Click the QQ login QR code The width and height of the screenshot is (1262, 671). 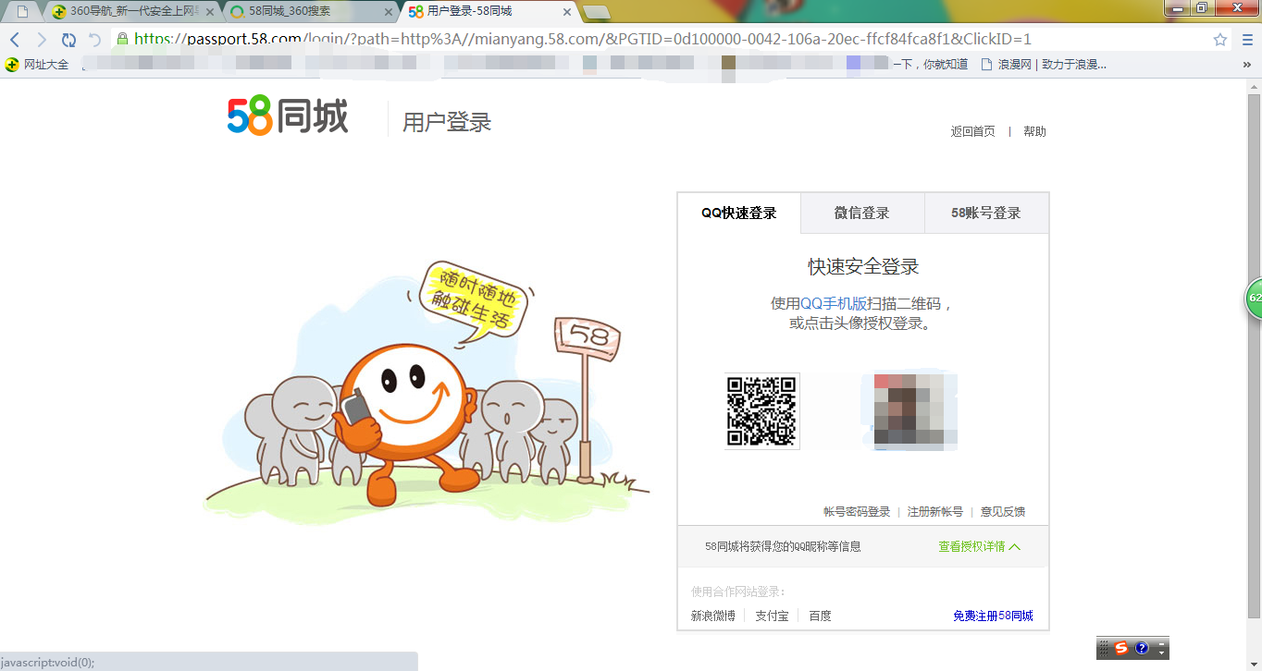[761, 411]
